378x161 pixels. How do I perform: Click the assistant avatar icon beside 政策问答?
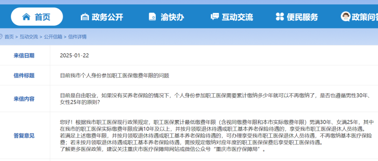coord(345,16)
